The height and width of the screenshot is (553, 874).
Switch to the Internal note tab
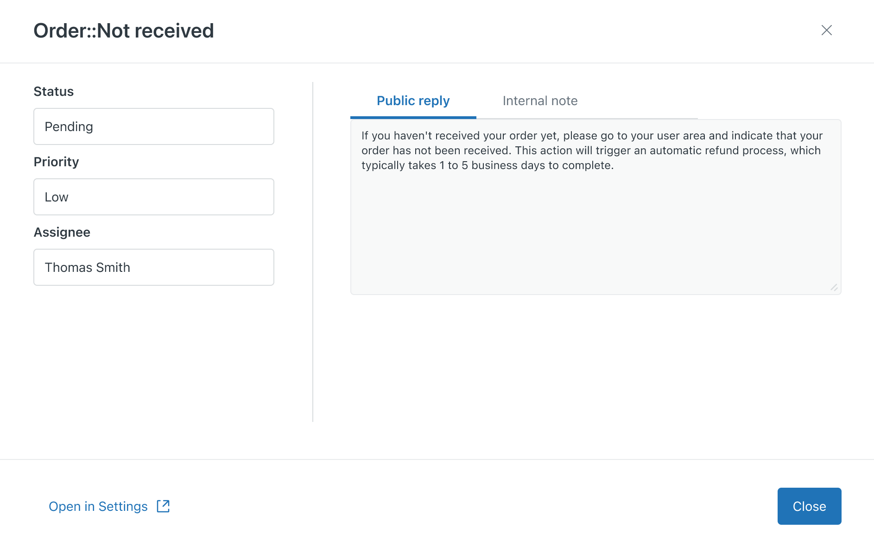(540, 101)
